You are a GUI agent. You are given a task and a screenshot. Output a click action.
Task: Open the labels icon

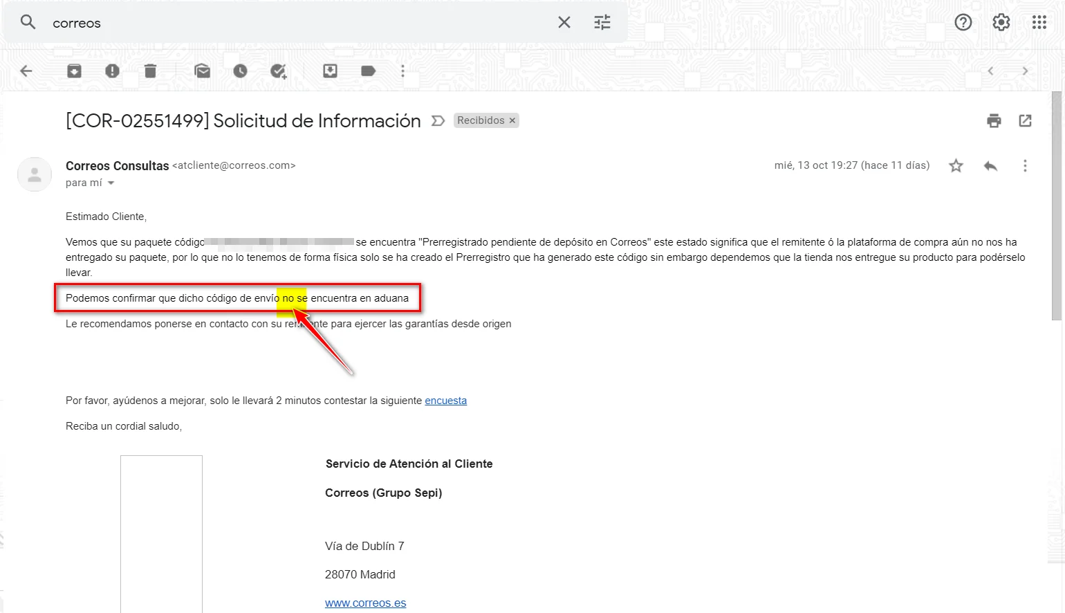coord(368,71)
